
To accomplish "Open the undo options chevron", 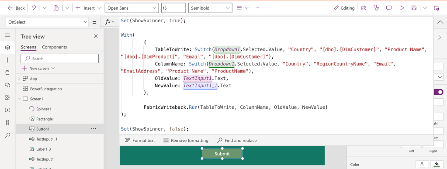I will point(45,8).
